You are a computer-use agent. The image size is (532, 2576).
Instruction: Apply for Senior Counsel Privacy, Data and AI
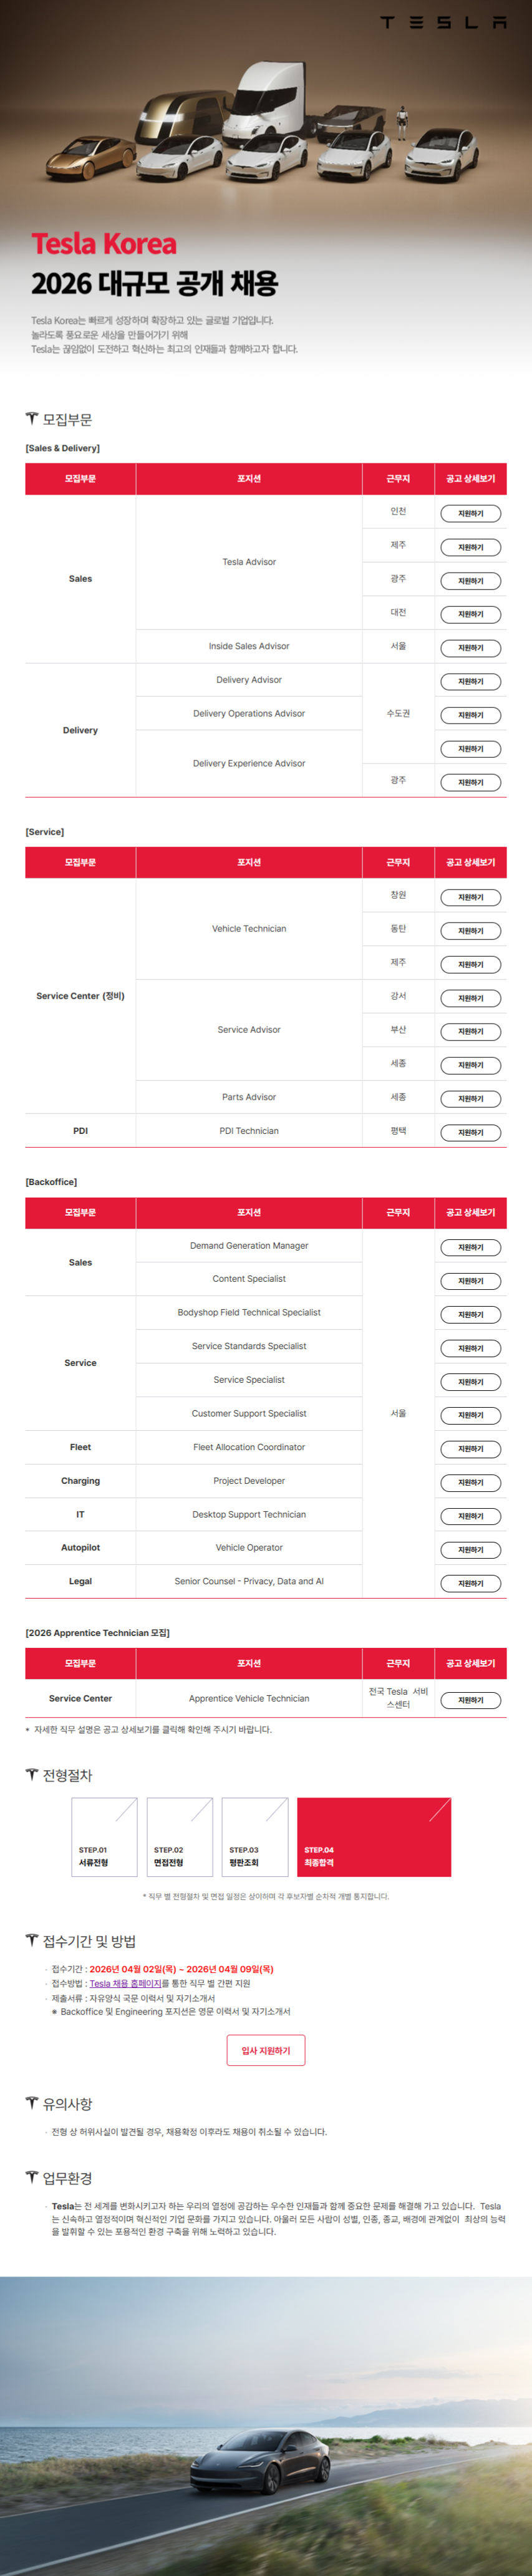[470, 1583]
